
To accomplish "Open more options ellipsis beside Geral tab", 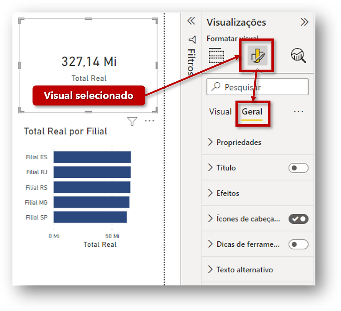I will [x=299, y=112].
